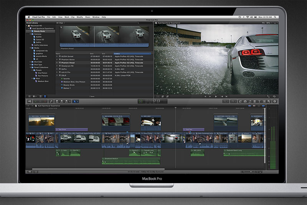Open the Edit menu
The image size is (307, 205).
54,17
